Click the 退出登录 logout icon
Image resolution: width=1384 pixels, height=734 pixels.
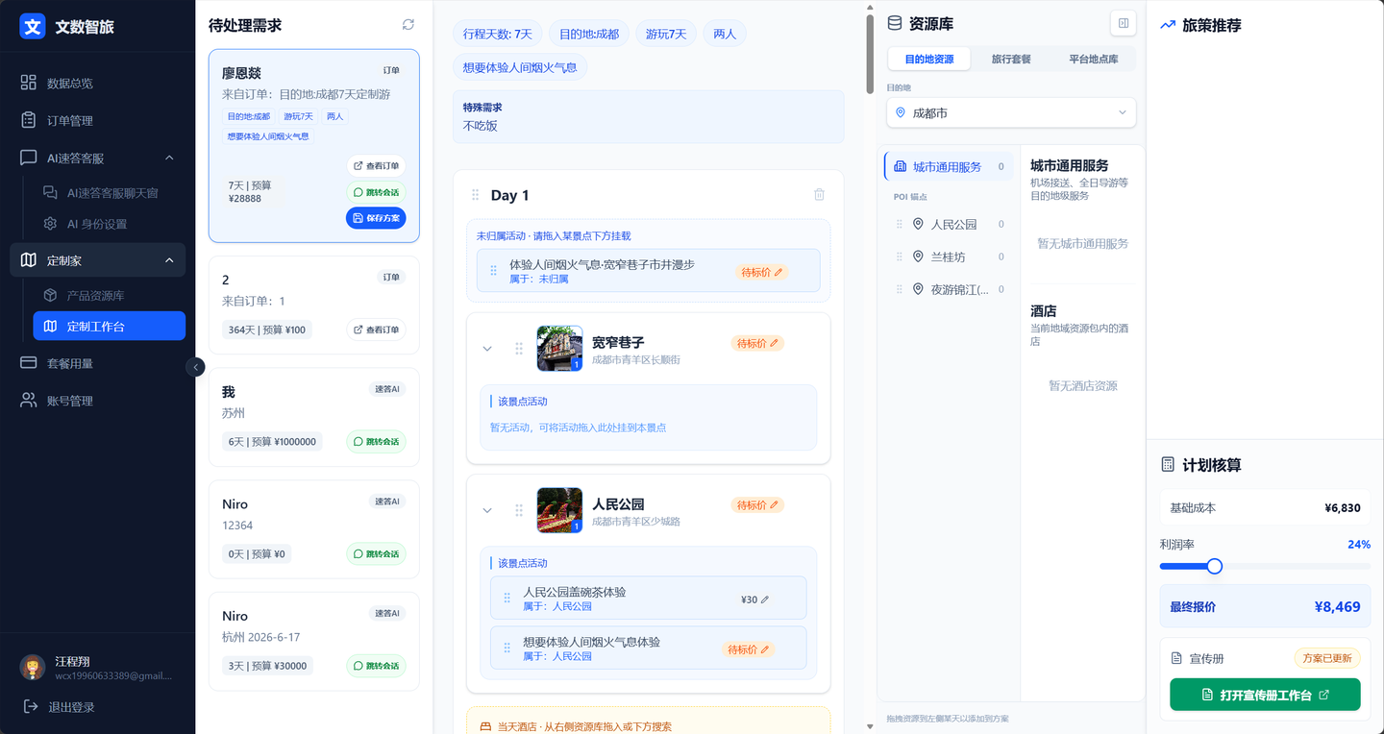(x=30, y=707)
